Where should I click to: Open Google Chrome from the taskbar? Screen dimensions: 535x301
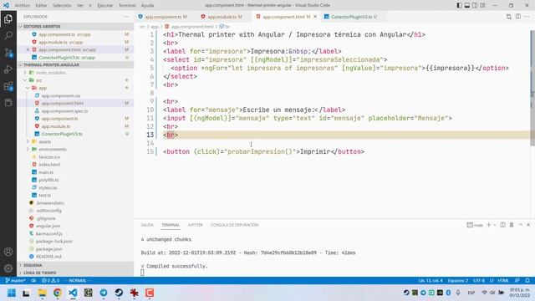(58, 293)
